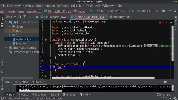Open the File menu
The width and height of the screenshot is (178, 100).
(3, 6)
